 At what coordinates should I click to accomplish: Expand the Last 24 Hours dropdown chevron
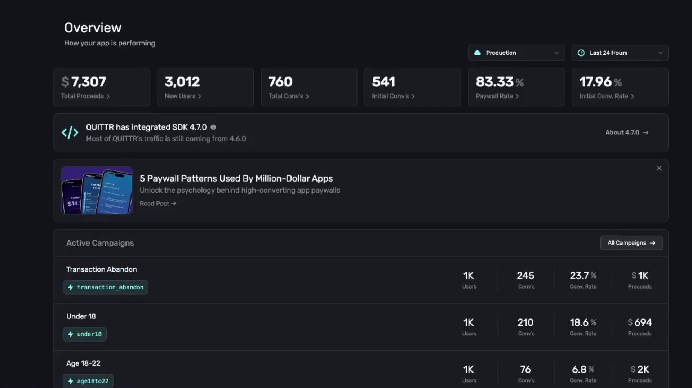(660, 53)
